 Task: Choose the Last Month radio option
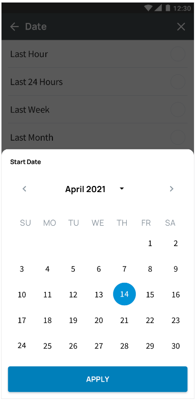(178, 137)
